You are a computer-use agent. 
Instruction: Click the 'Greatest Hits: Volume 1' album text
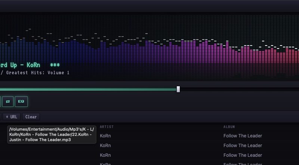tap(38, 72)
